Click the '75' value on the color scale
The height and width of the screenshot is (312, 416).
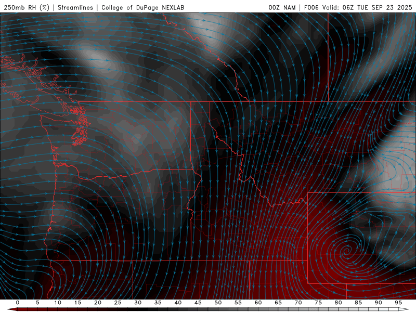coord(318,303)
